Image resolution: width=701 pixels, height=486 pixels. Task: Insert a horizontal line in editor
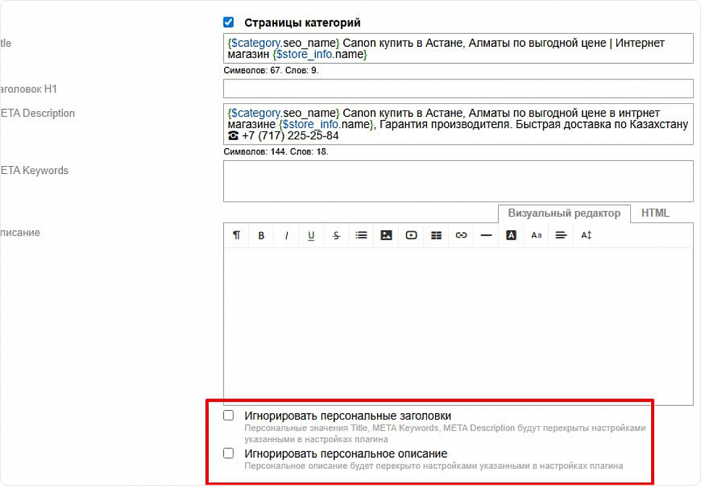[x=486, y=235]
